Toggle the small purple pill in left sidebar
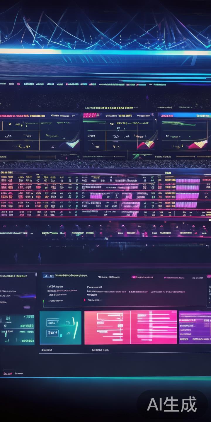 tap(27, 307)
